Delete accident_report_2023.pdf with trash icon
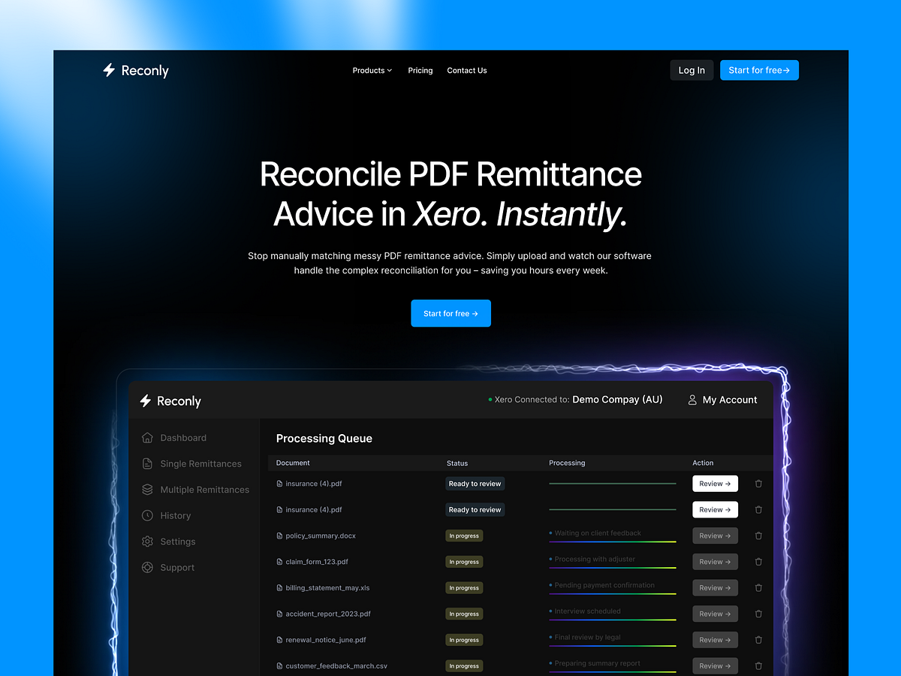Screen dimensions: 901x676 click(x=758, y=614)
